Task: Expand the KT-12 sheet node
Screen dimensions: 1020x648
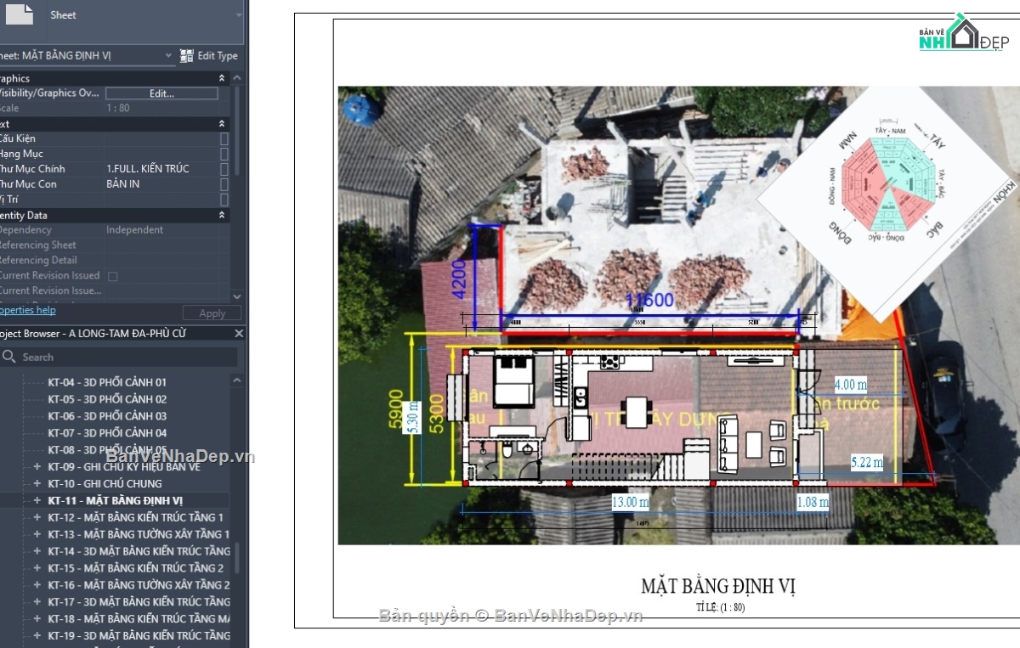Action: click(x=37, y=518)
